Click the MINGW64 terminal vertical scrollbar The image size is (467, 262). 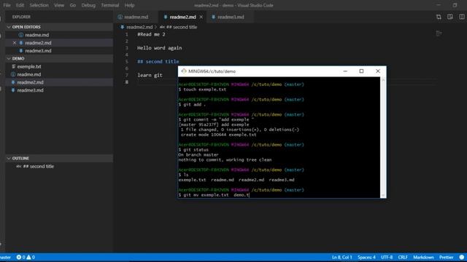383,138
